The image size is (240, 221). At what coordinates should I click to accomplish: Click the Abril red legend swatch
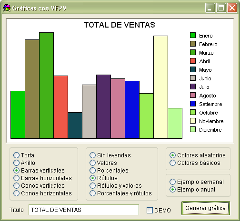tap(193, 61)
